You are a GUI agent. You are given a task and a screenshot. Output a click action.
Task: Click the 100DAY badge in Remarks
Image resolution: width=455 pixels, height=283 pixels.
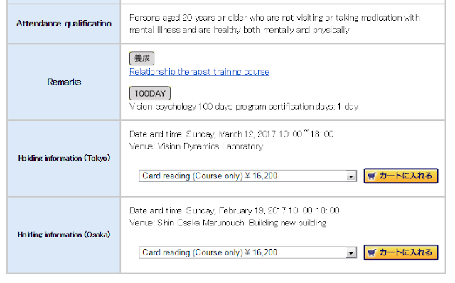[150, 93]
